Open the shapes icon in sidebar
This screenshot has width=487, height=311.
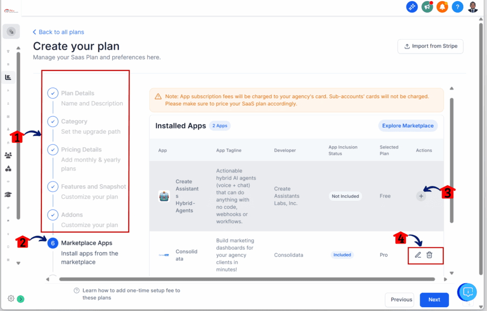click(9, 169)
